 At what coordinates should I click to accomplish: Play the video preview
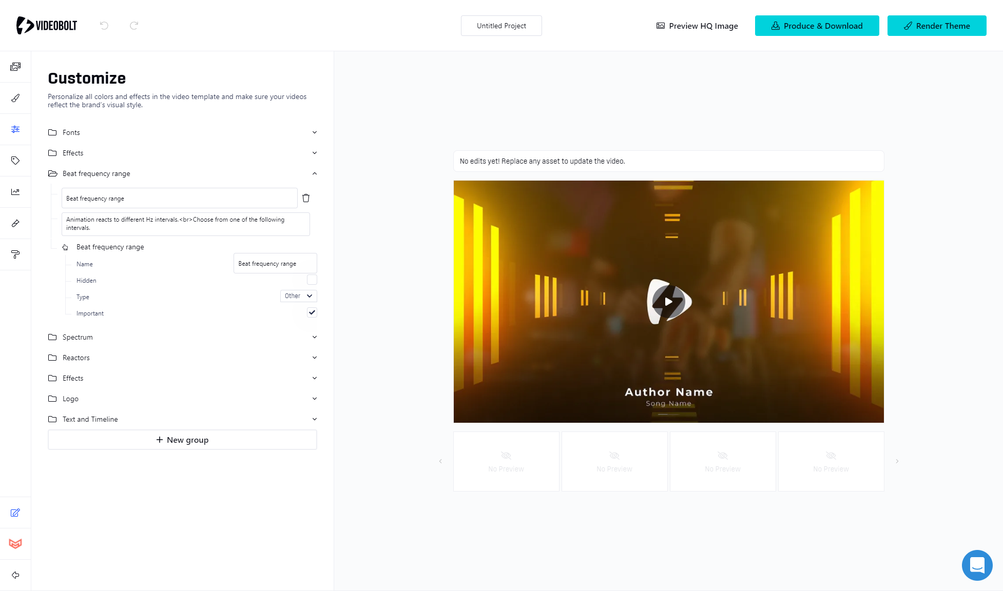[669, 302]
